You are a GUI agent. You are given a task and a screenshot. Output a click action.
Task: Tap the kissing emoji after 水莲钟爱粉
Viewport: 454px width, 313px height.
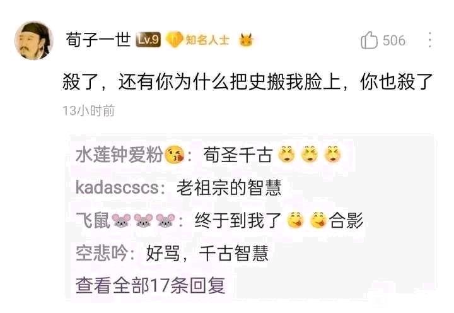(x=174, y=155)
